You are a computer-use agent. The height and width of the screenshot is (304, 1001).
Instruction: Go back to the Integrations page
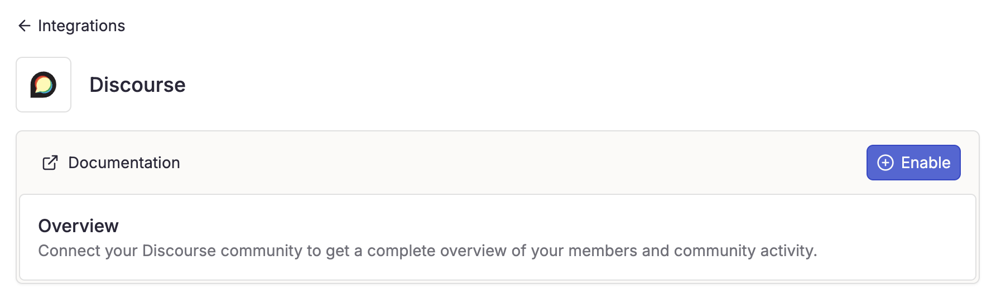(x=71, y=26)
